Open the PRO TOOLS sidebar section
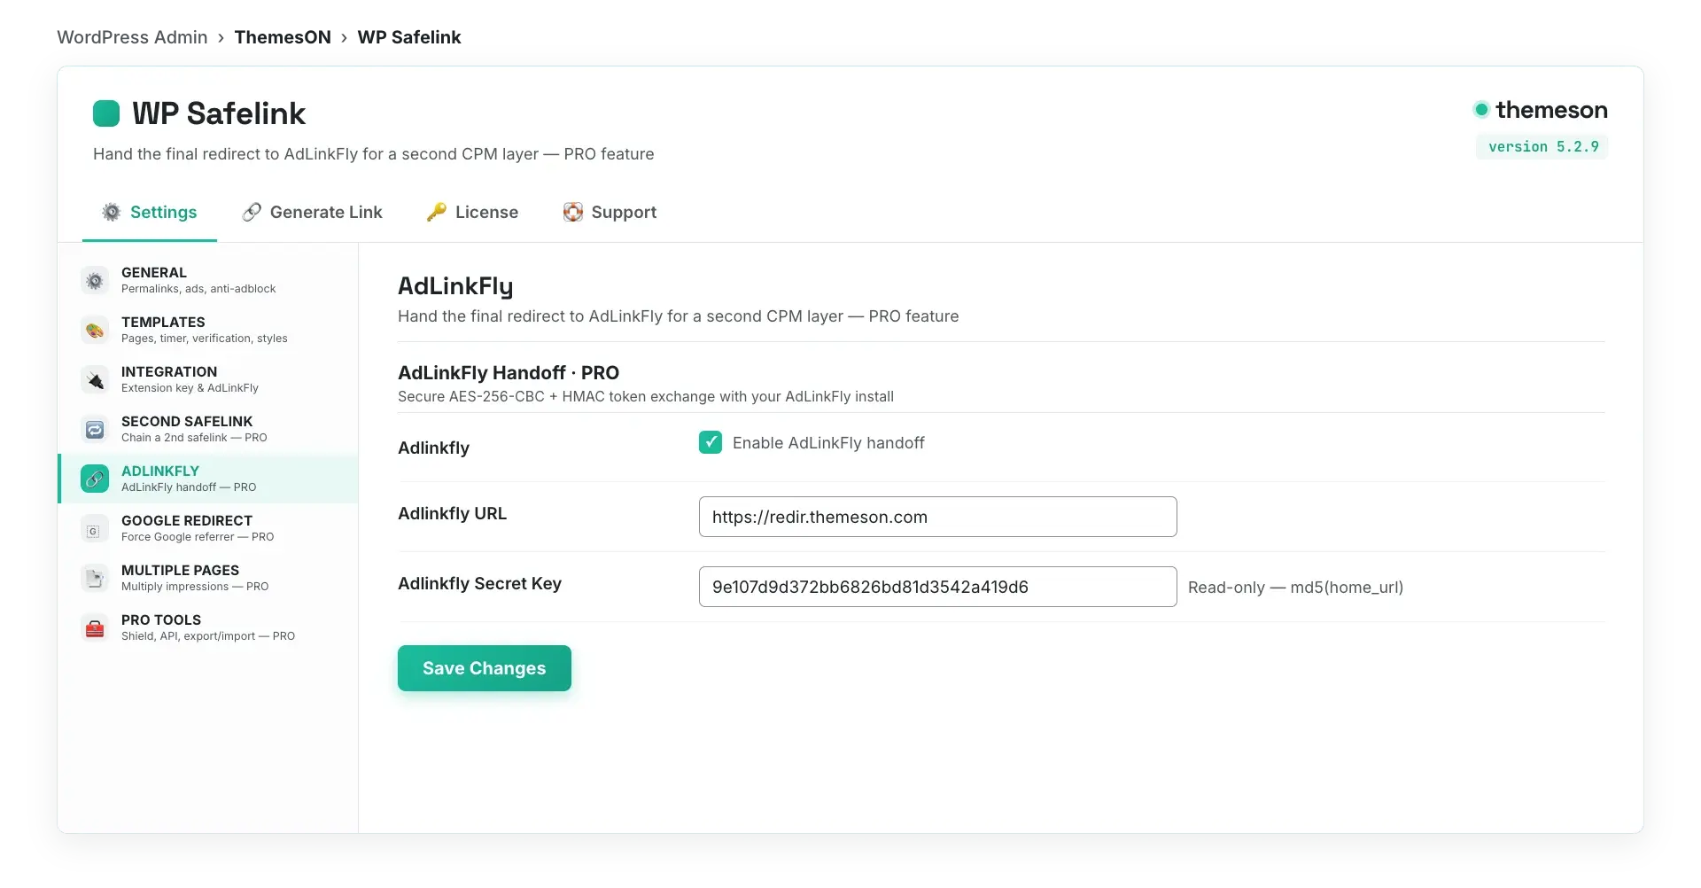Viewport: 1701px width, 888px height. tap(208, 627)
